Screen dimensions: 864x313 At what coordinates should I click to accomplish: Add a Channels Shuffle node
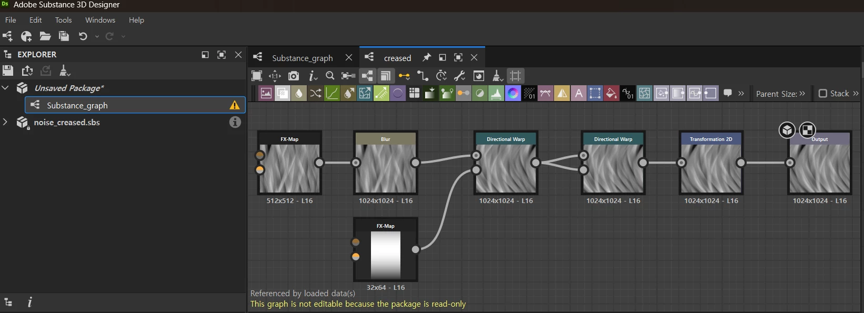(x=315, y=94)
